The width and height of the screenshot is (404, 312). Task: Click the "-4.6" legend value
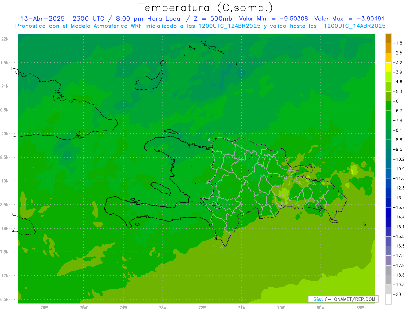click(398, 82)
